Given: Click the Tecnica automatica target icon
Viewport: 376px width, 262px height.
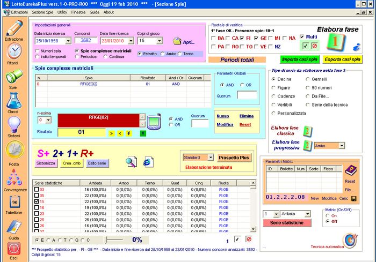Looking at the screenshot, I should point(350,241).
